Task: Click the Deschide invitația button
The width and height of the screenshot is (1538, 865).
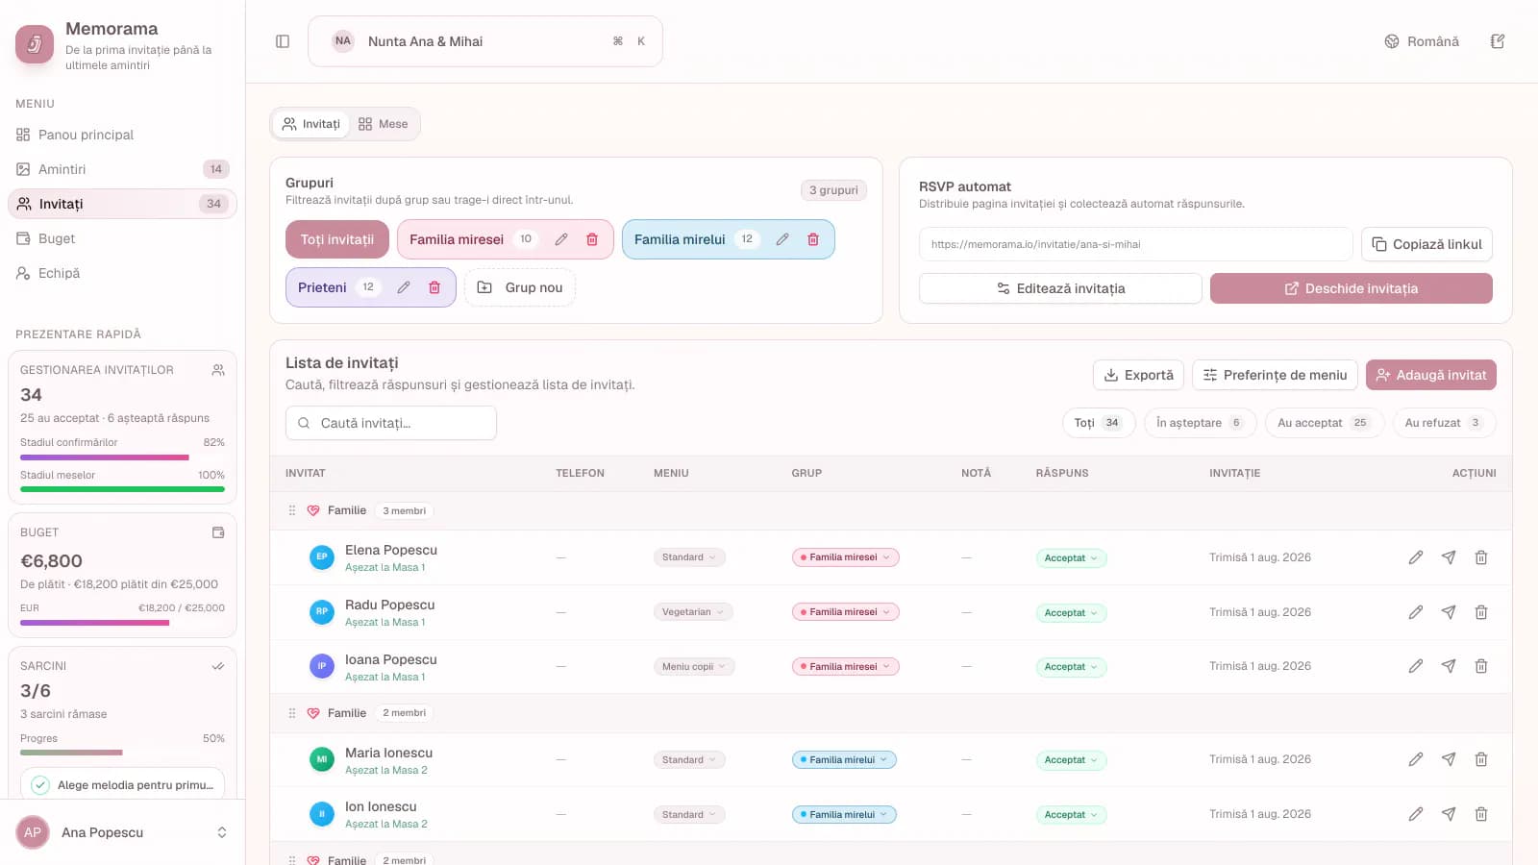Action: [x=1352, y=288]
